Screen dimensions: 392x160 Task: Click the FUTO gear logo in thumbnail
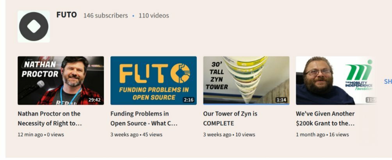click(180, 73)
